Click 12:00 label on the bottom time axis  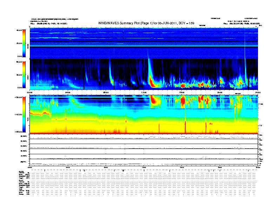click(x=144, y=167)
